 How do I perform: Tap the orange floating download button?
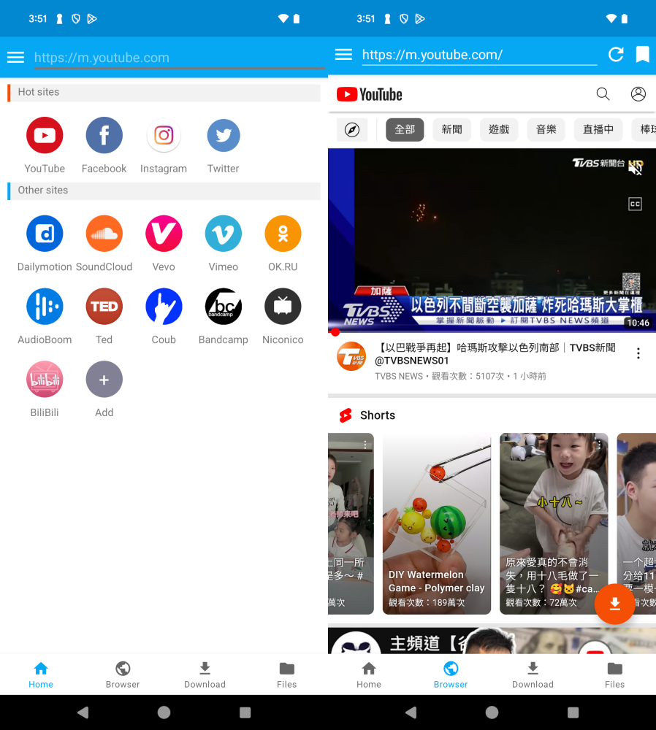coord(614,604)
